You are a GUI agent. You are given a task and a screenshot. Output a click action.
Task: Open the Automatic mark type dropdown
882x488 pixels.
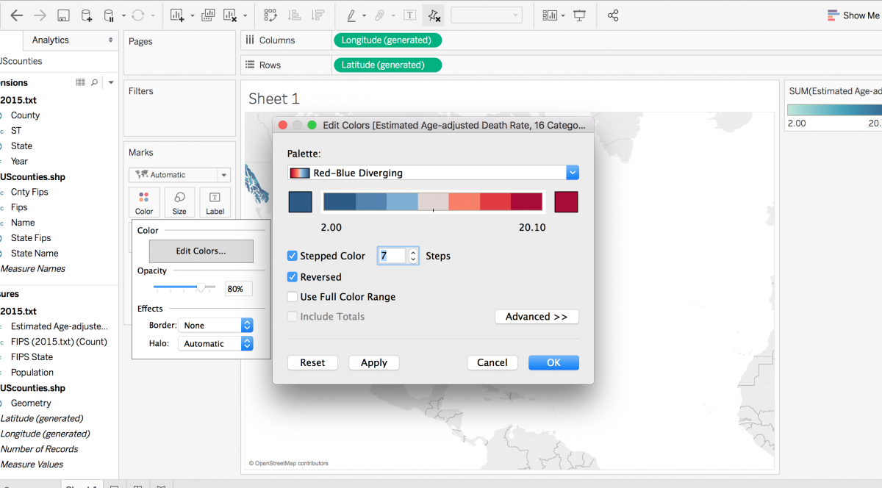point(179,175)
